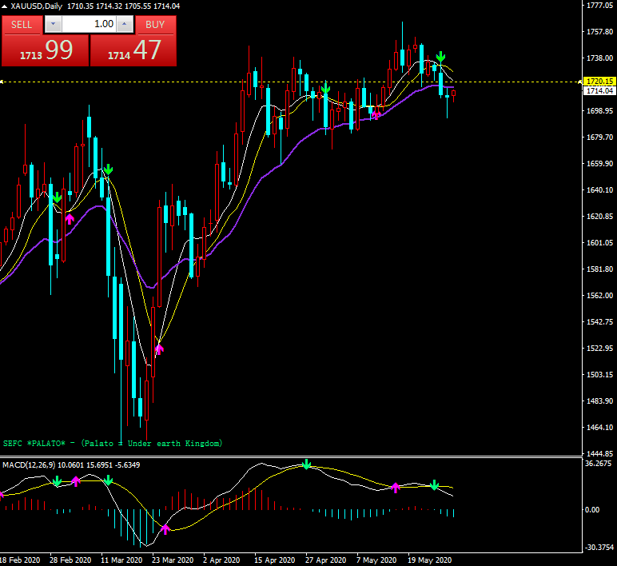The width and height of the screenshot is (617, 566).
Task: Select pink up arrow near Feb 28 candles
Action: click(70, 218)
